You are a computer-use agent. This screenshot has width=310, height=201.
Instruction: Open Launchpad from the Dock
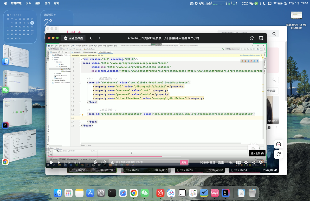pos(68,193)
